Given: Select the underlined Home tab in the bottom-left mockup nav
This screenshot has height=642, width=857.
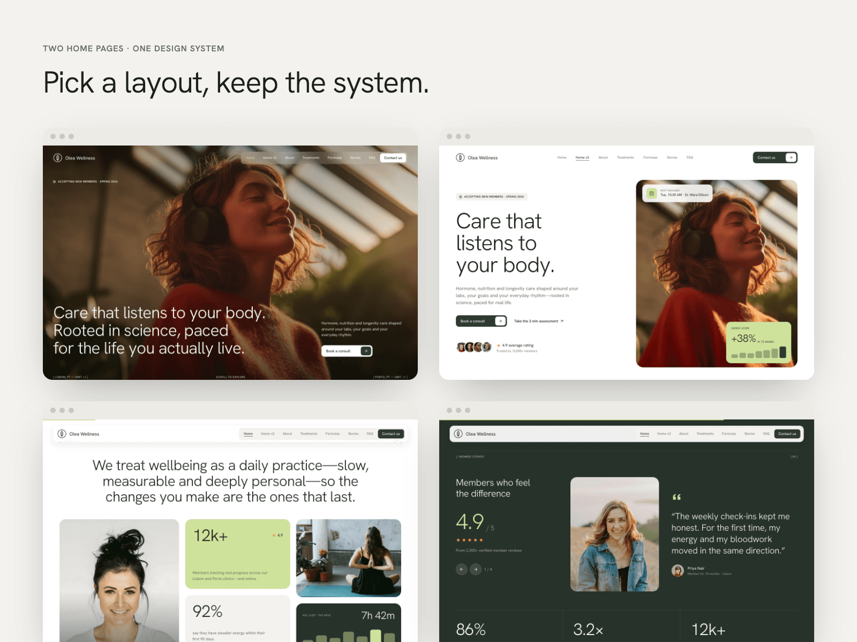Looking at the screenshot, I should (x=248, y=434).
